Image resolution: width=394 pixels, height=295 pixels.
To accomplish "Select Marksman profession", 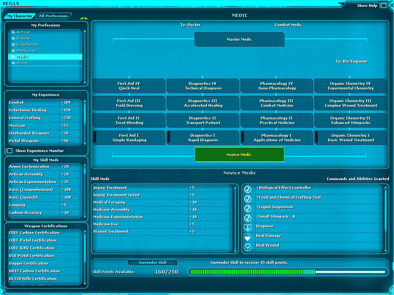I will point(45,51).
